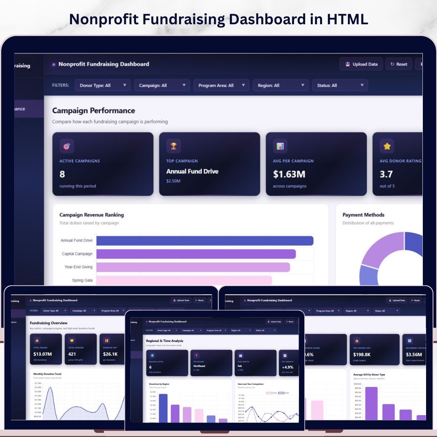The image size is (437, 437).
Task: Open Status filter in Campaign Performance view
Action: pos(340,85)
